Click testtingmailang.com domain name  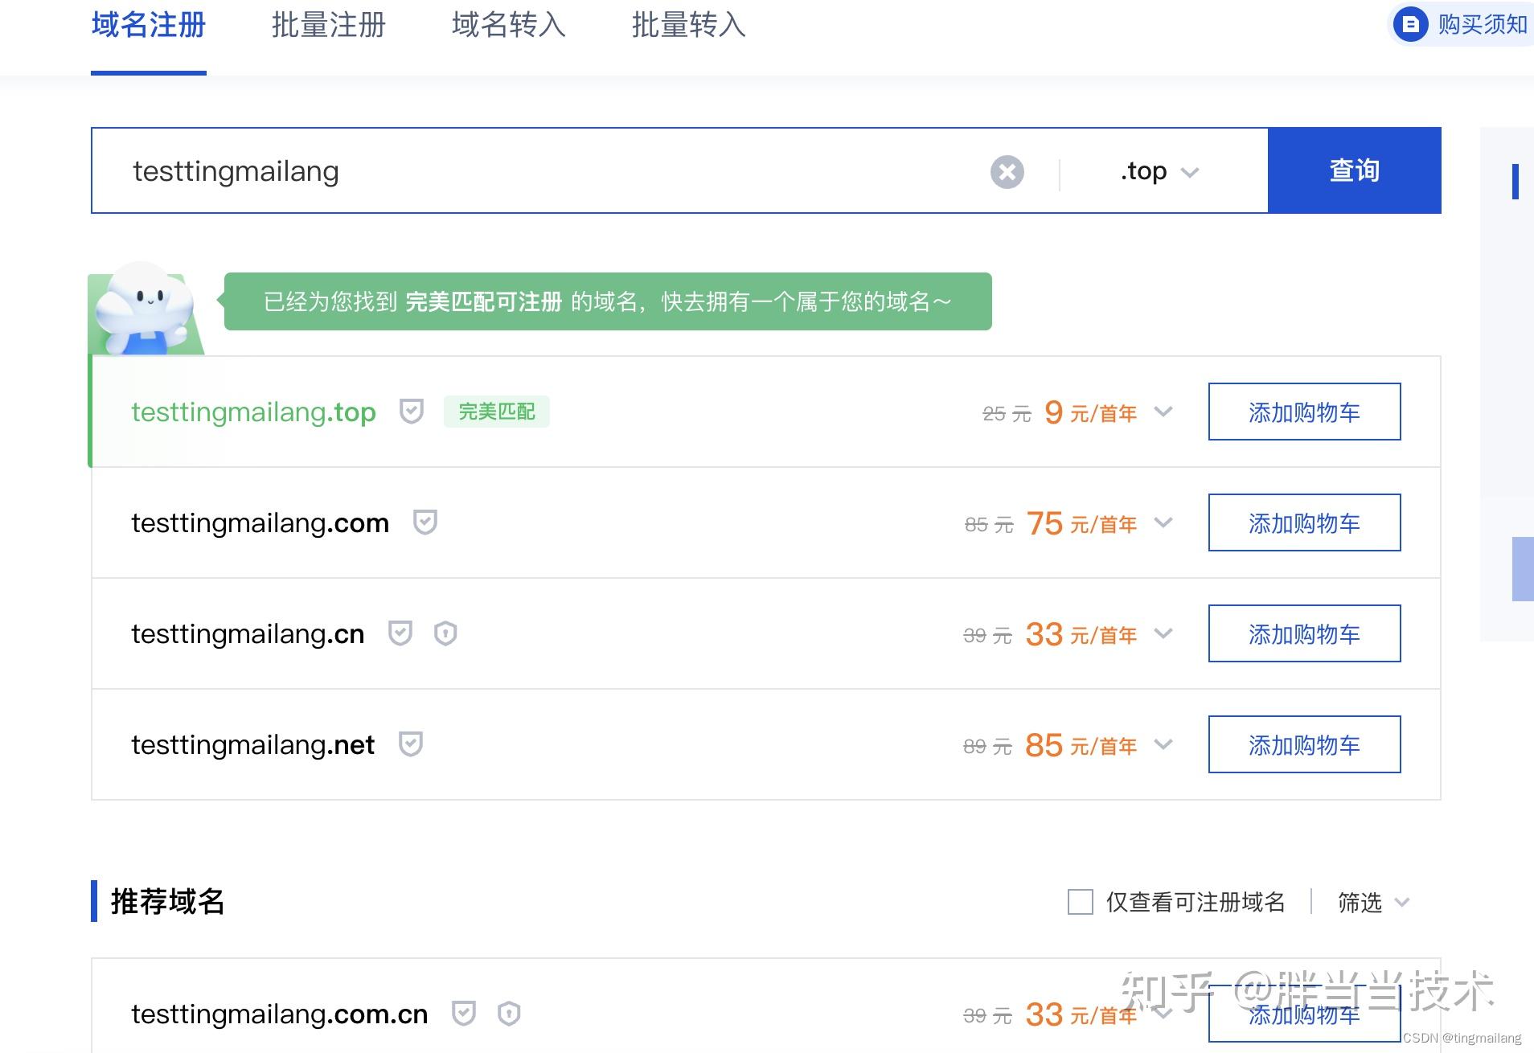260,523
